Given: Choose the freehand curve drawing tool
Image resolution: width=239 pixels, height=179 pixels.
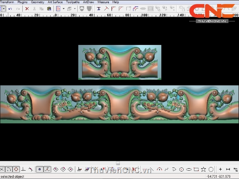Looking at the screenshot, I should click(167, 169).
